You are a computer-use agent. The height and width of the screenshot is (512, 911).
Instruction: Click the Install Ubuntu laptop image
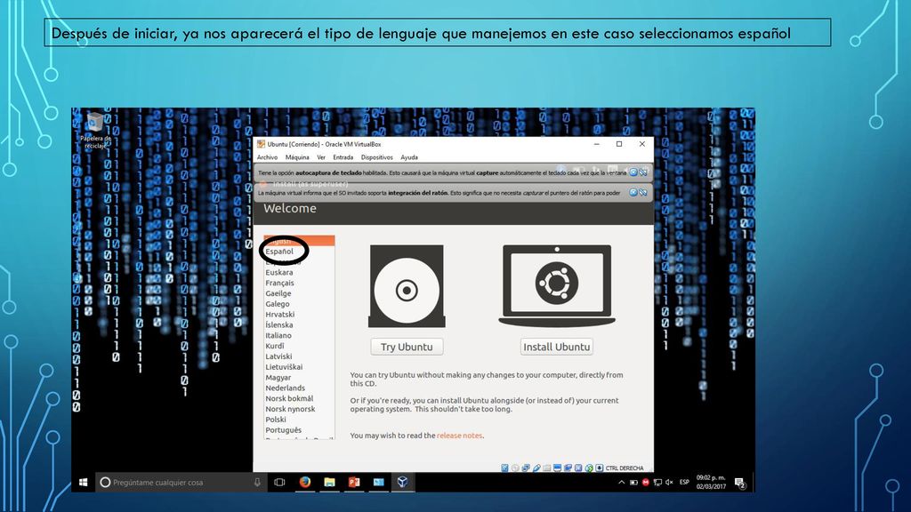[557, 285]
